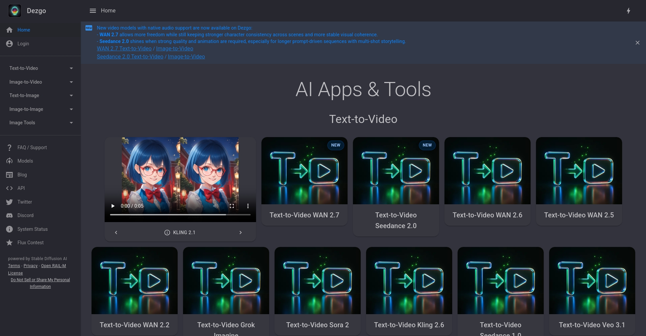Click the Blog icon in sidebar
This screenshot has width=646, height=336.
(x=9, y=175)
